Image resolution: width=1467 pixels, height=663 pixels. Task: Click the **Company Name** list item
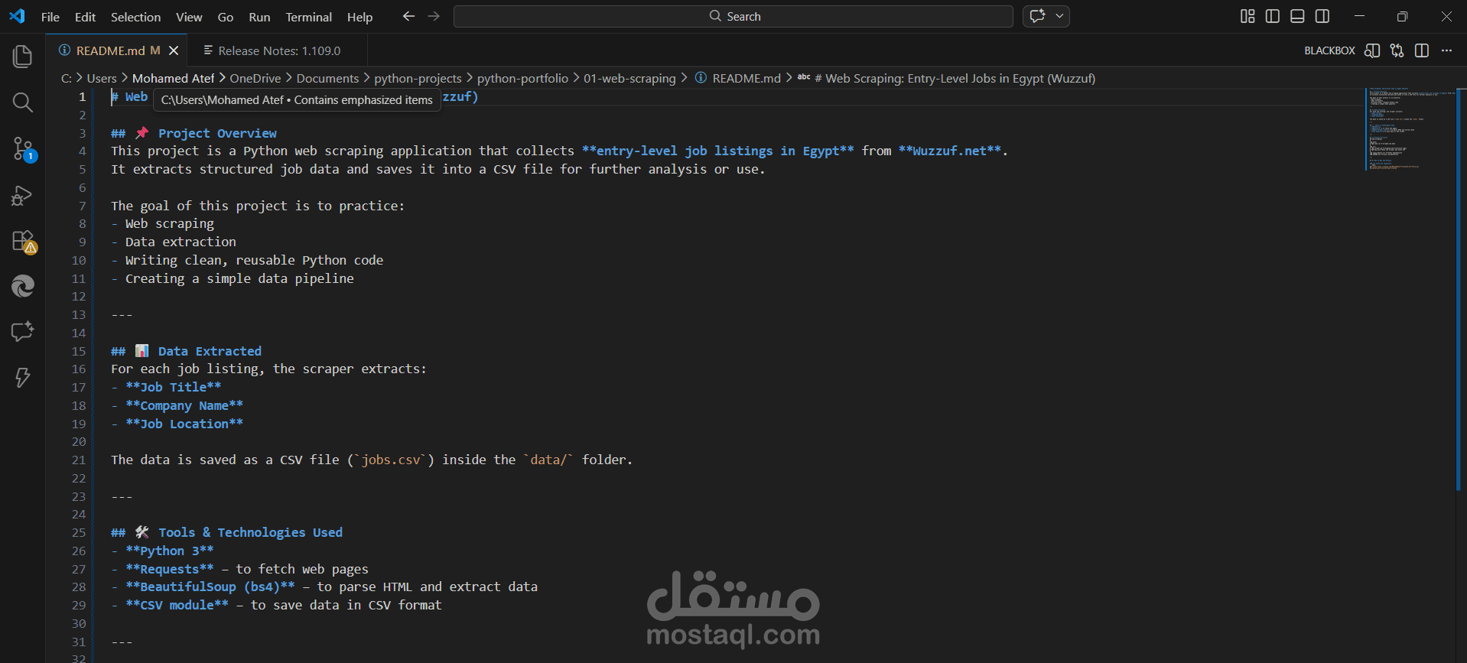(x=184, y=405)
